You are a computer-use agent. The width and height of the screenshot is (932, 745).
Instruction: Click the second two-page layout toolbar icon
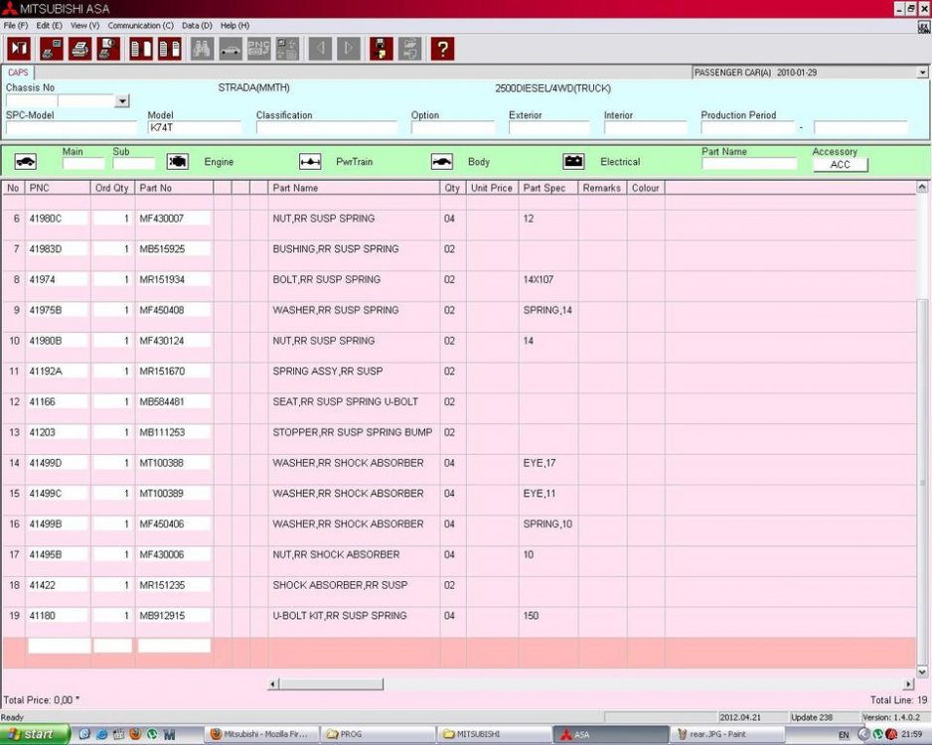point(169,48)
